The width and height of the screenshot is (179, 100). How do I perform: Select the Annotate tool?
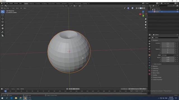(x=3, y=32)
